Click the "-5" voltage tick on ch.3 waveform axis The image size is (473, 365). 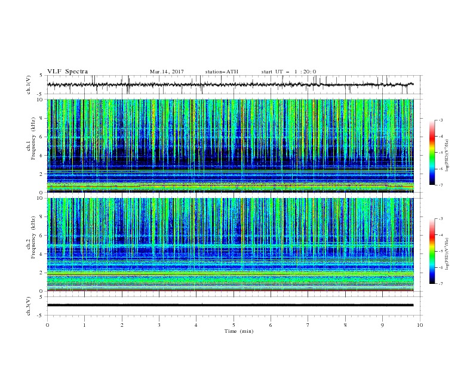point(41,315)
